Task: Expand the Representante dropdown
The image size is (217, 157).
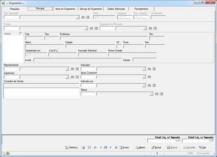Action: click(67, 69)
